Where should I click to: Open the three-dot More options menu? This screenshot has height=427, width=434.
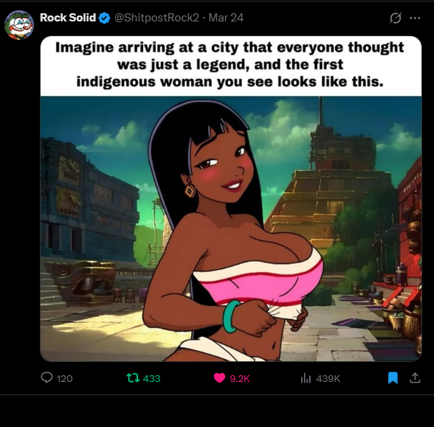415,18
